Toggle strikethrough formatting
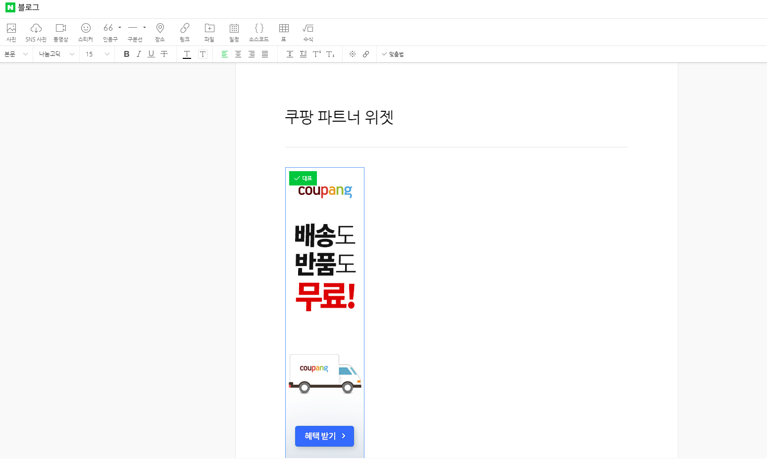Image resolution: width=767 pixels, height=459 pixels. (164, 54)
